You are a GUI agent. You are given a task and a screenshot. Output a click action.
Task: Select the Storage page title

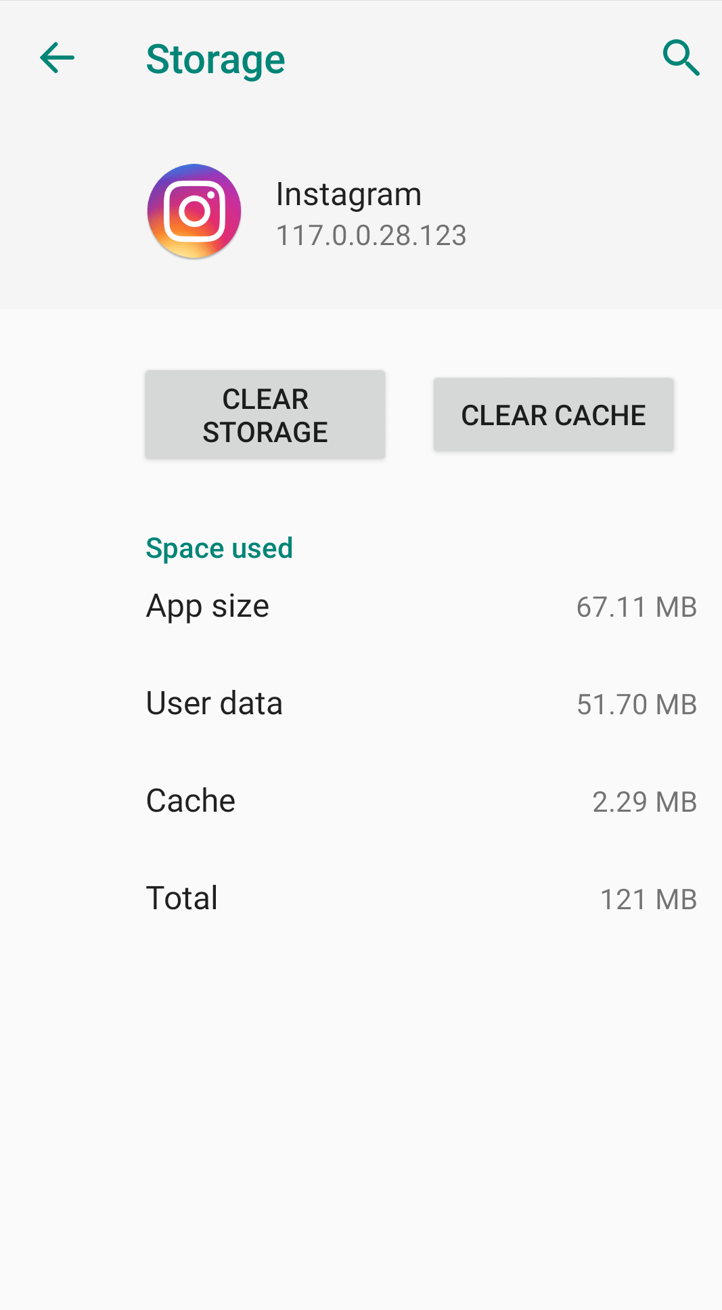click(215, 59)
